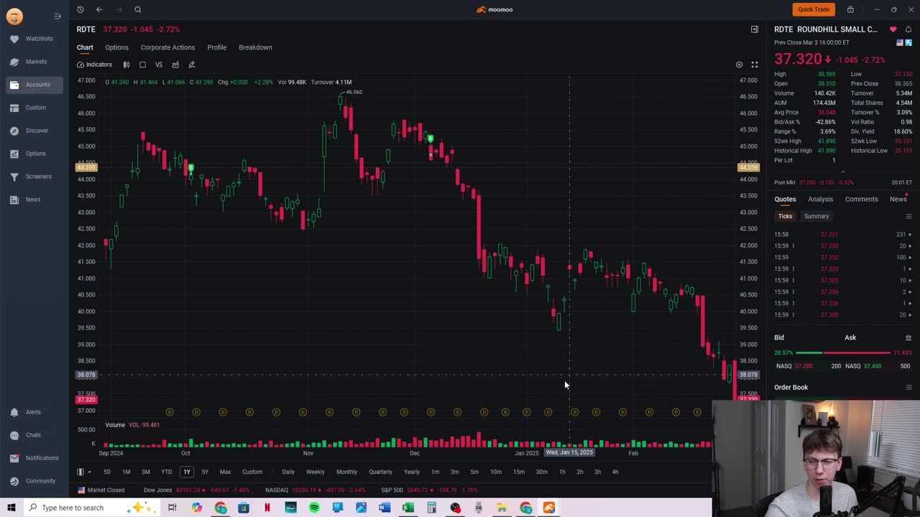This screenshot has height=517, width=920.
Task: Open the Custom range selector
Action: point(252,472)
